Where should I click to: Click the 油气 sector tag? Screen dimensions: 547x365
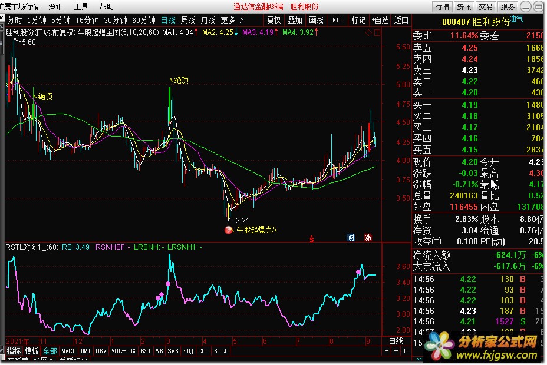[517, 19]
